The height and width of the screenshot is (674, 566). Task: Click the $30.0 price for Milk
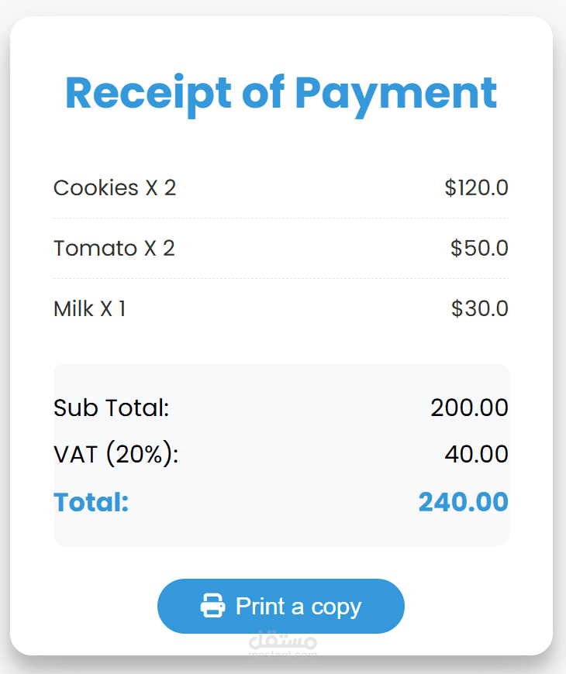tap(480, 308)
